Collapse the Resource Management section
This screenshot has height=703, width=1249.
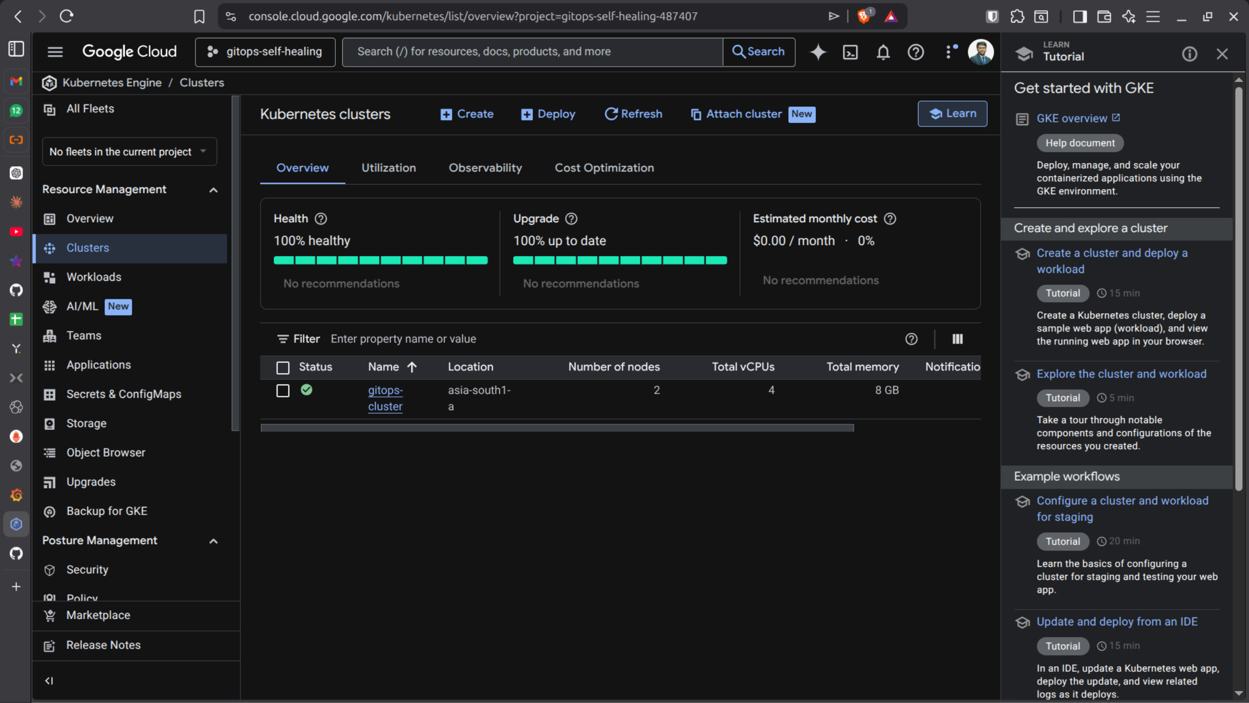[x=213, y=190]
